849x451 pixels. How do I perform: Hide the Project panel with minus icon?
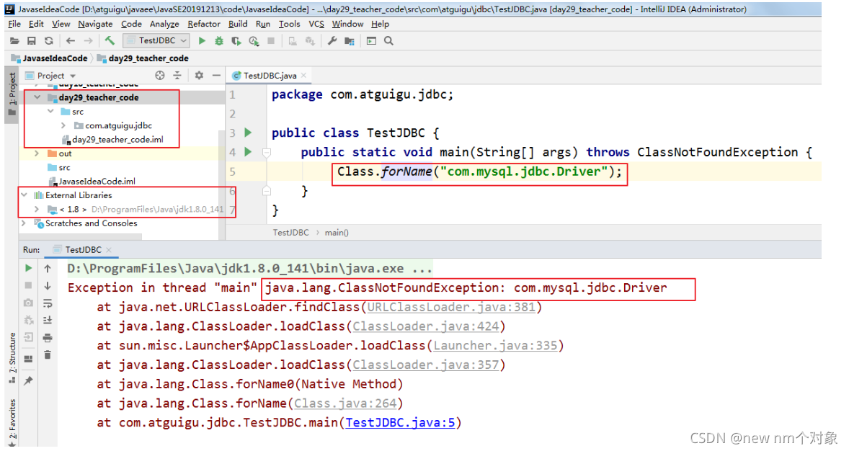216,76
